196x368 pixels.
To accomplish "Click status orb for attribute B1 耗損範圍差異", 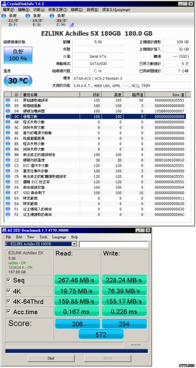I will tap(8, 138).
